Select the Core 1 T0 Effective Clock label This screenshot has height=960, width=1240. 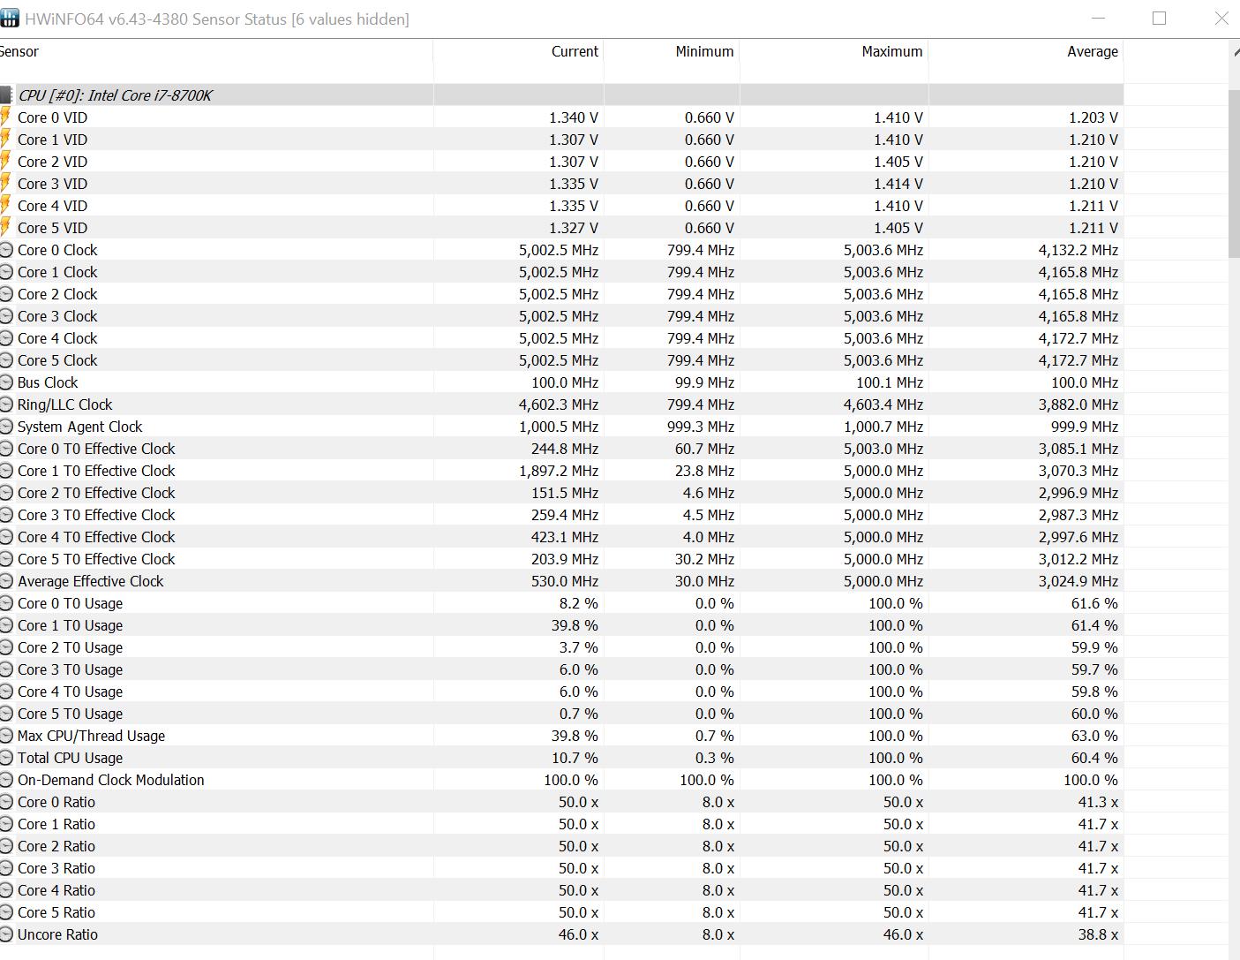[x=96, y=471]
